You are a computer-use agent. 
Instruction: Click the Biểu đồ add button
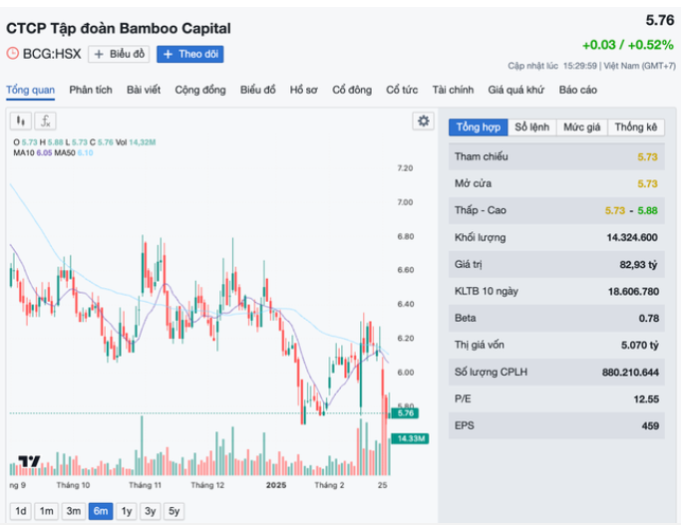tap(119, 55)
